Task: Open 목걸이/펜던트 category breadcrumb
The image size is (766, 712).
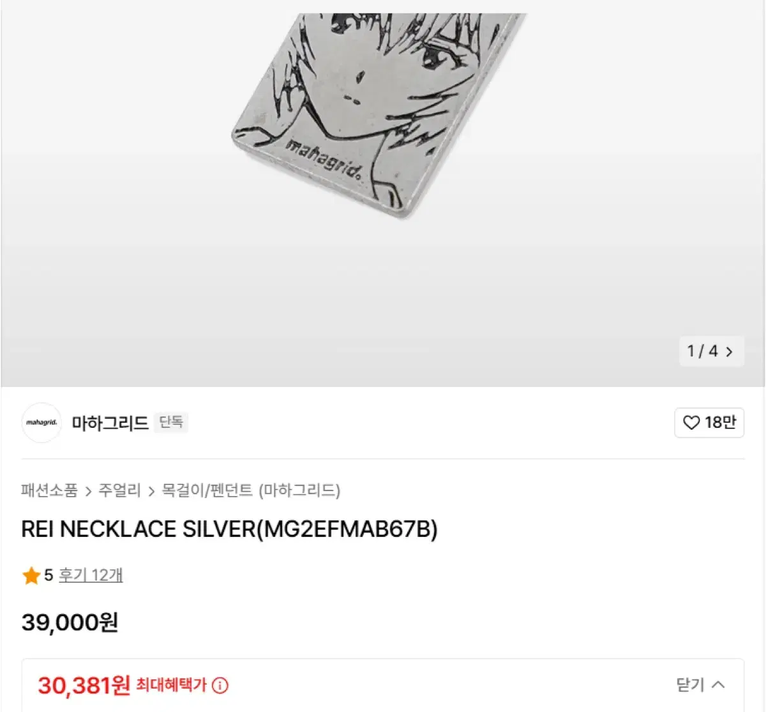Action: [x=207, y=490]
